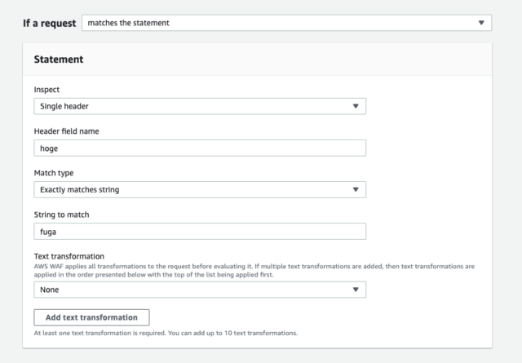Select the Statement section heading
Screen dimensions: 522x363
59,60
